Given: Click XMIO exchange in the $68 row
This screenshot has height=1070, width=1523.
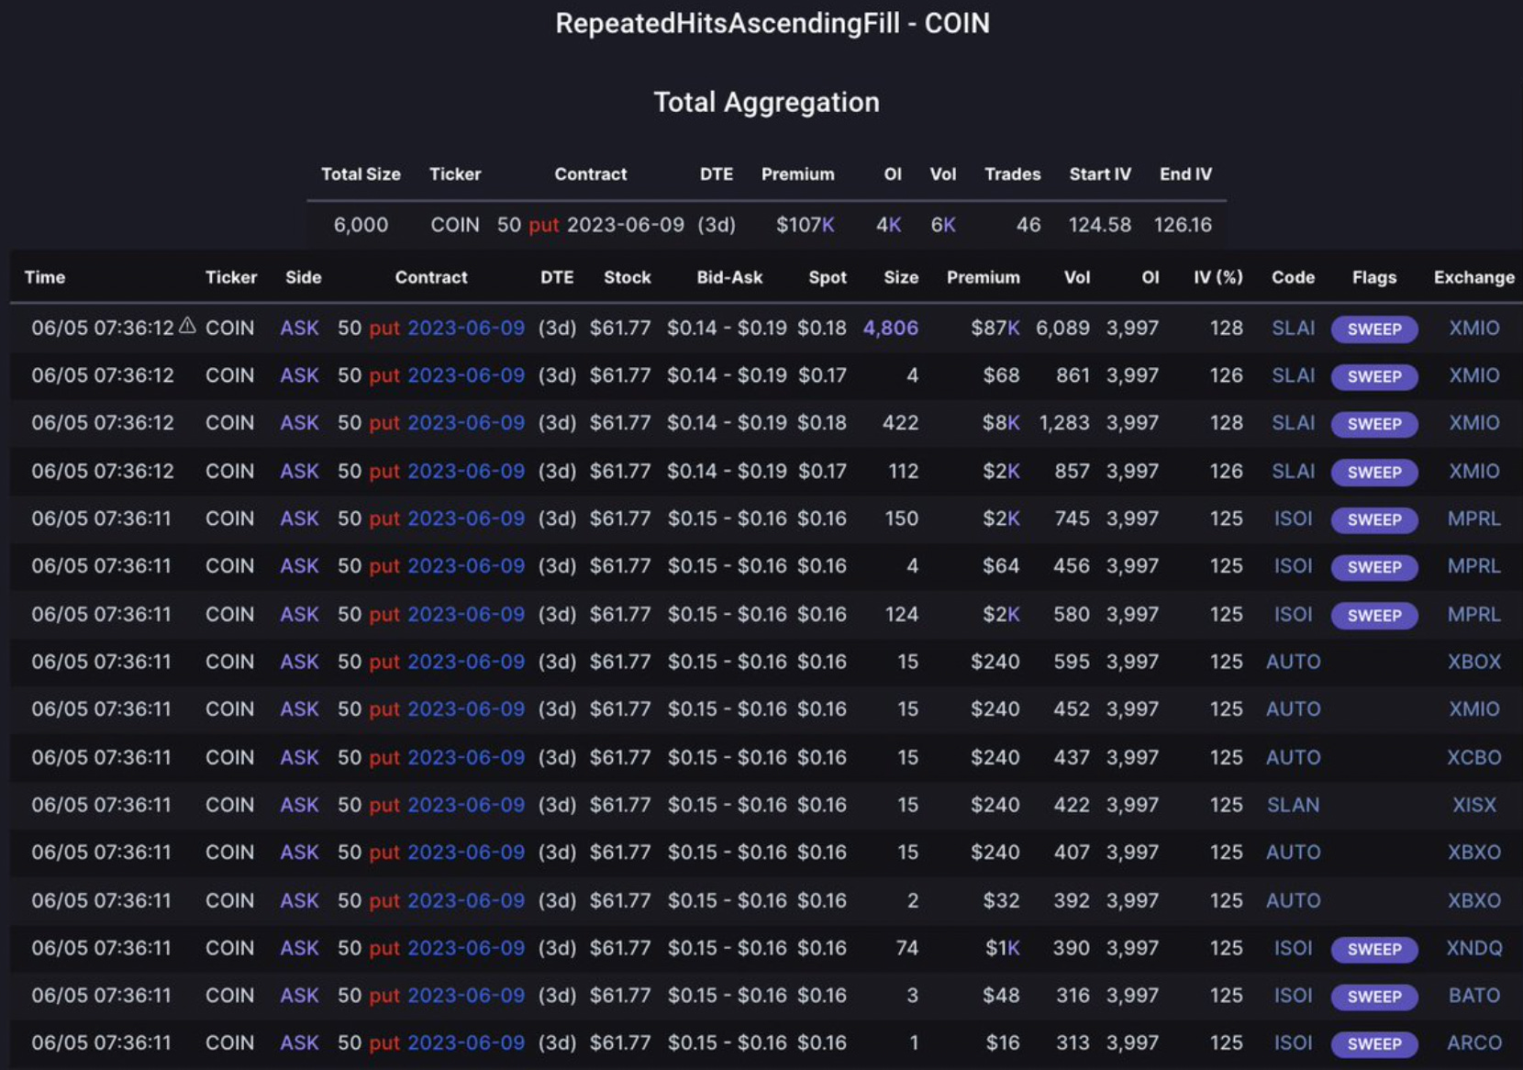Looking at the screenshot, I should [1473, 375].
